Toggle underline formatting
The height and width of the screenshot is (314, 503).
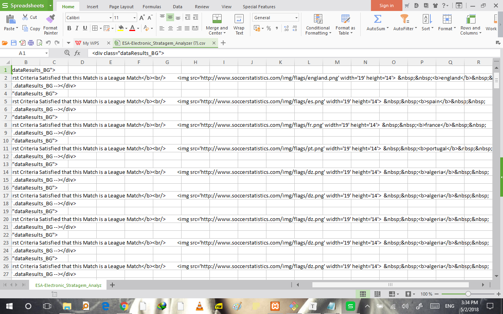(x=85, y=28)
